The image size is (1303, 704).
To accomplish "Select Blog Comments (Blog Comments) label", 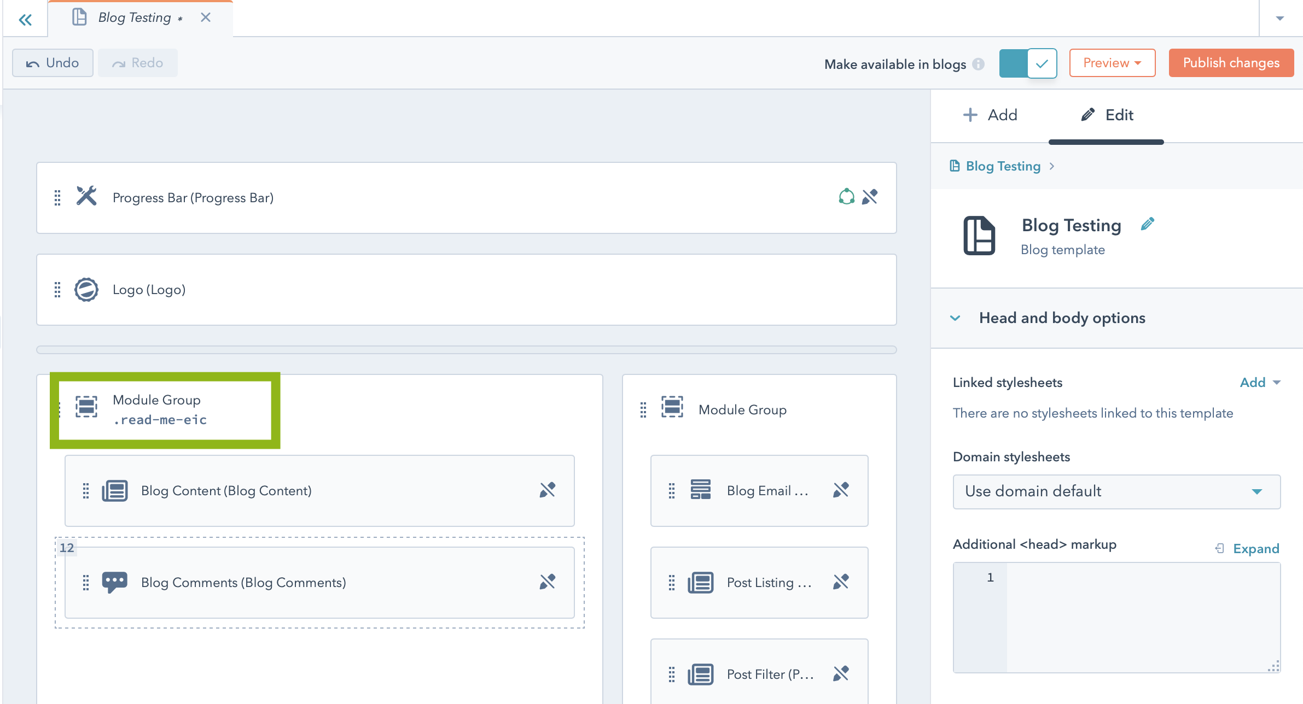I will (243, 583).
